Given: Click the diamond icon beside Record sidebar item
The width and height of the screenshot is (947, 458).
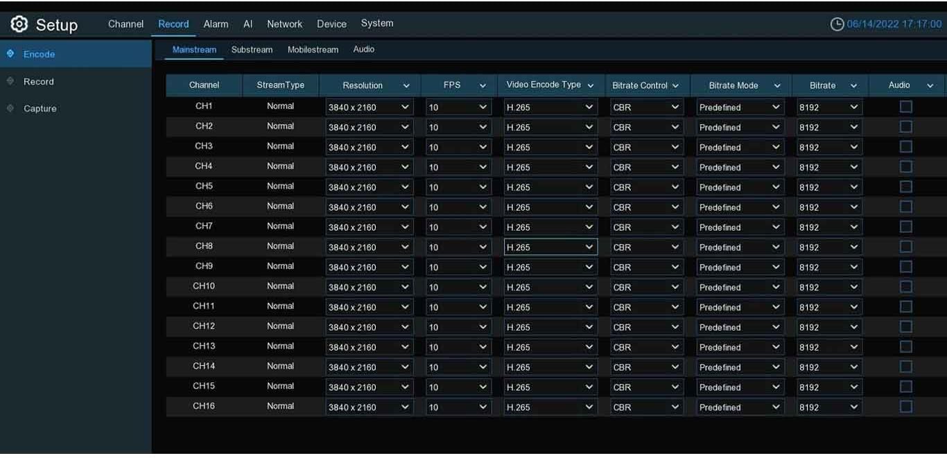Looking at the screenshot, I should [x=10, y=81].
